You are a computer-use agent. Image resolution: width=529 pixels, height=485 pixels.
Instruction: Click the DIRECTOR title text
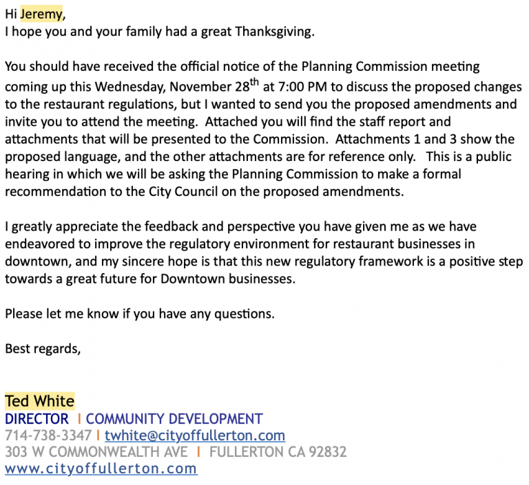37,419
